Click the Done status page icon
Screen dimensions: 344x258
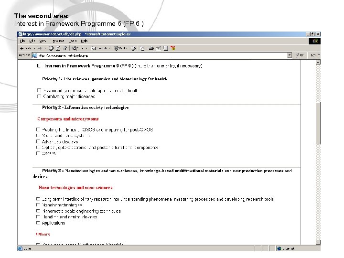pyautogui.click(x=20, y=248)
